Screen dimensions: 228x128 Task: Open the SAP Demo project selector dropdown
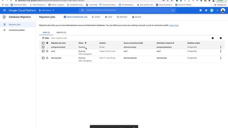click(47, 10)
